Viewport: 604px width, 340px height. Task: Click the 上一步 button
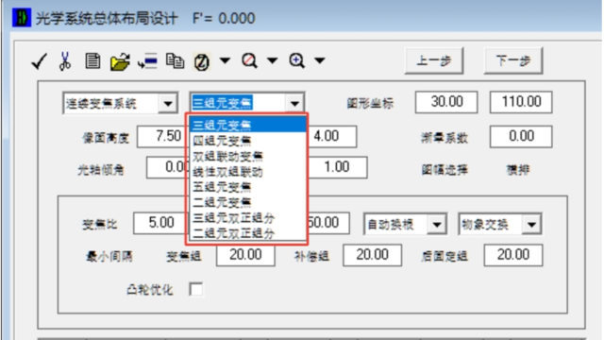pos(434,60)
